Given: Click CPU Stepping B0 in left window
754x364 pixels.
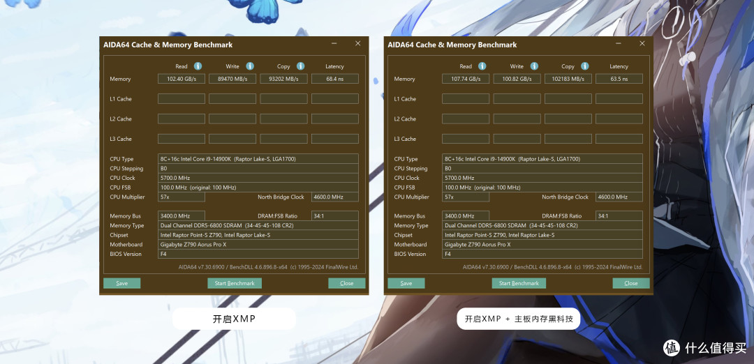Looking at the screenshot, I should [x=258, y=169].
